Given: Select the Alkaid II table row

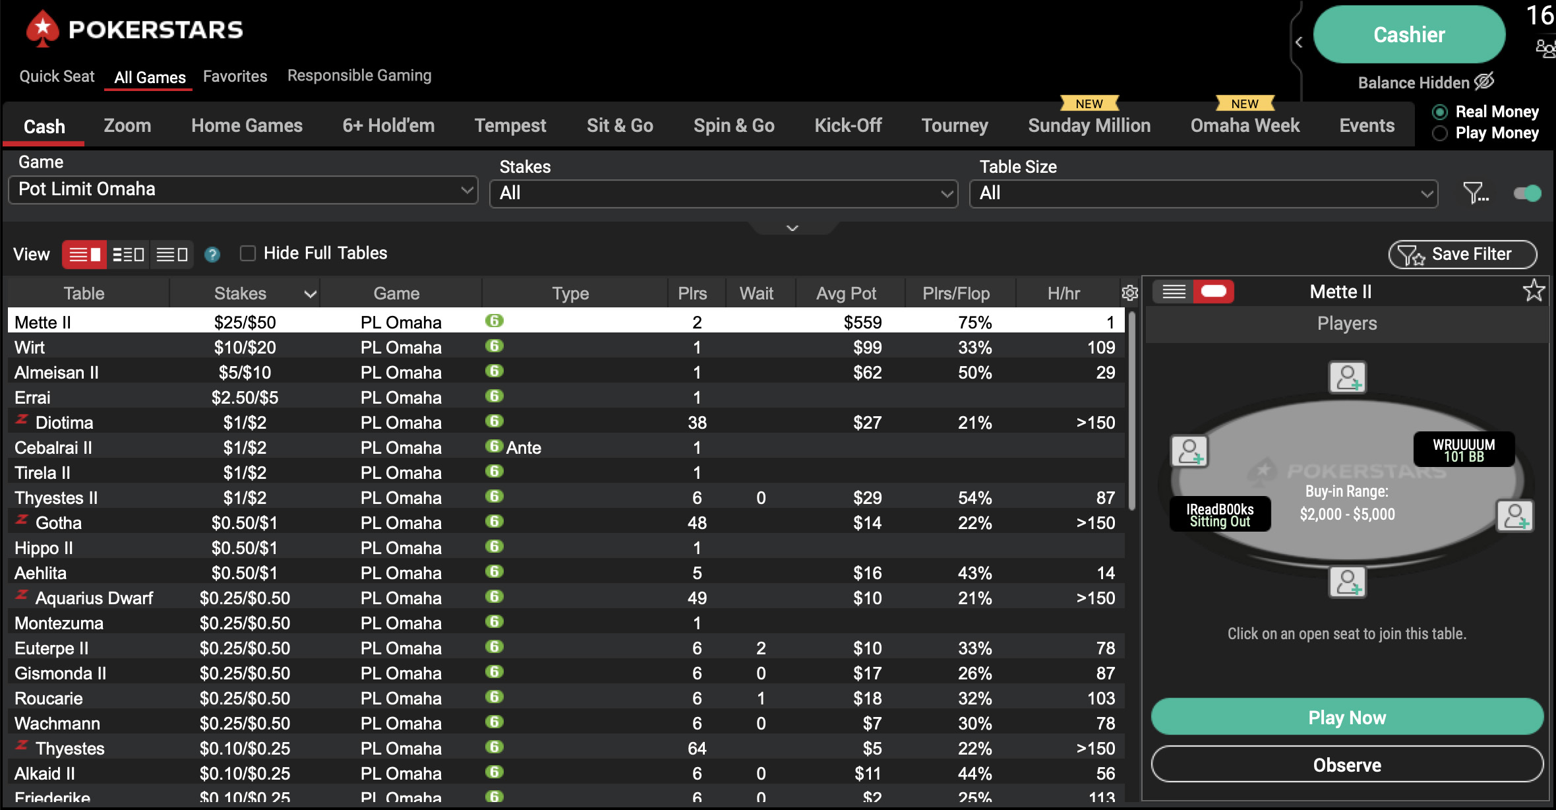Looking at the screenshot, I should click(x=566, y=773).
